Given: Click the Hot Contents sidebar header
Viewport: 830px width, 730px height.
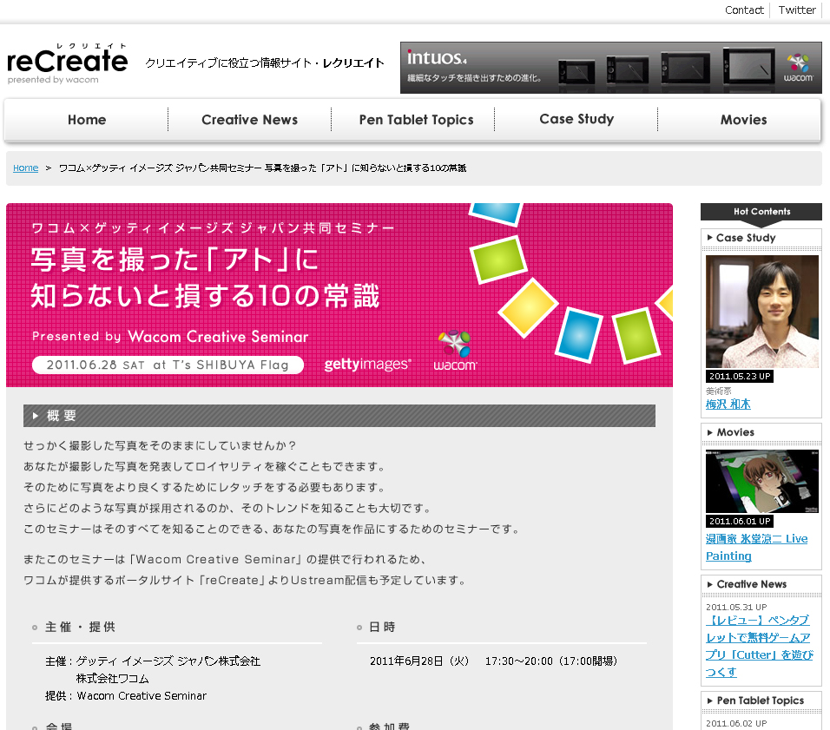Looking at the screenshot, I should click(x=761, y=211).
